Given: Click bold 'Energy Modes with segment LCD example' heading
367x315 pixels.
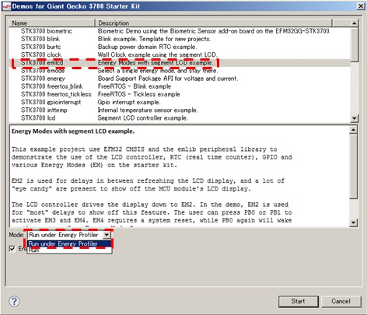Looking at the screenshot, I should click(x=73, y=131).
